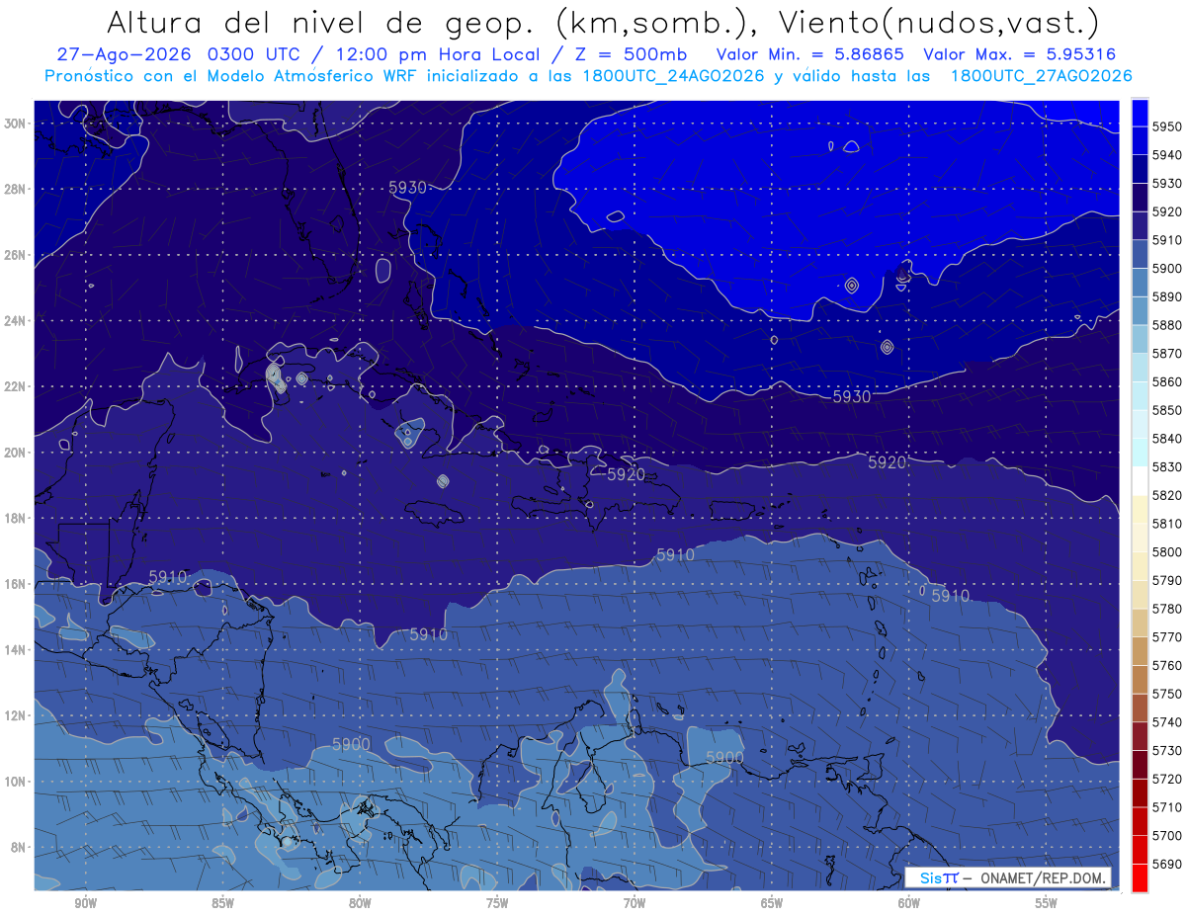Click the '85W' longitude axis label
Image resolution: width=1186 pixels, height=916 pixels.
222,904
